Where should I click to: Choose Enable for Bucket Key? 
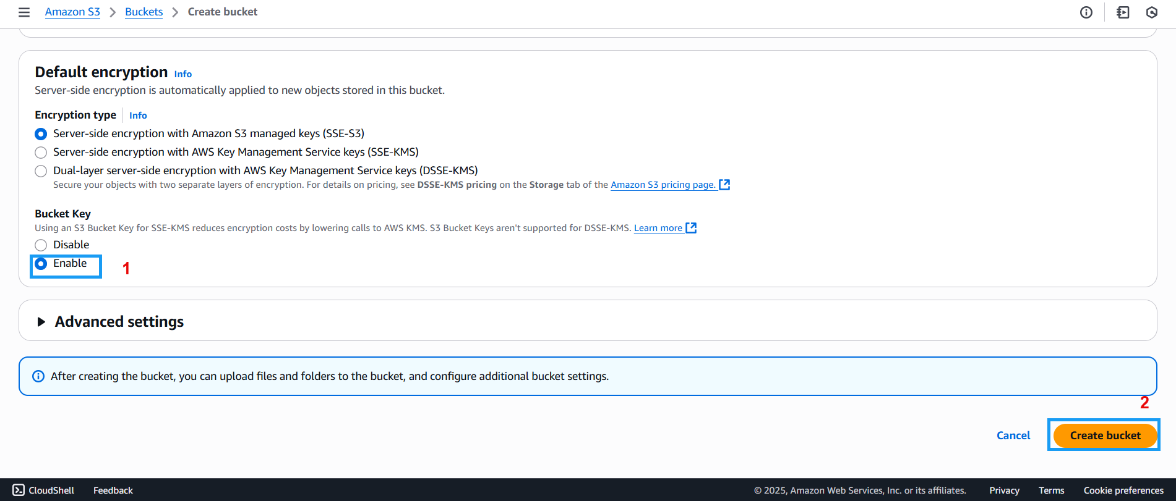(x=41, y=264)
